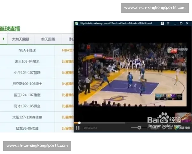Click the browser icon in player title bar
The width and height of the screenshot is (192, 154).
coord(76,23)
